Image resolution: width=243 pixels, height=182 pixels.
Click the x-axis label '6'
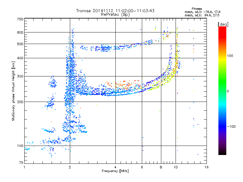[142, 167]
